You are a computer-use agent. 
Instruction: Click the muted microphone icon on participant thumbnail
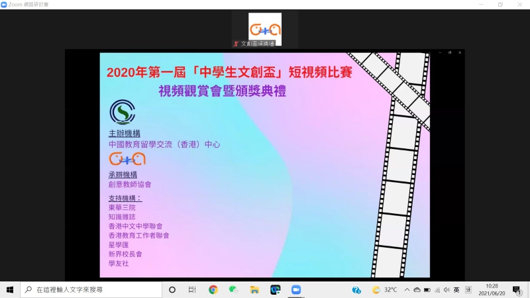[237, 44]
